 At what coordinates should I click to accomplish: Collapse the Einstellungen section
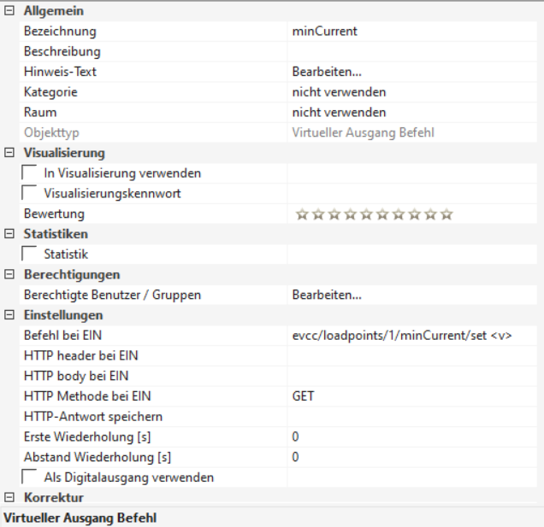(9, 314)
